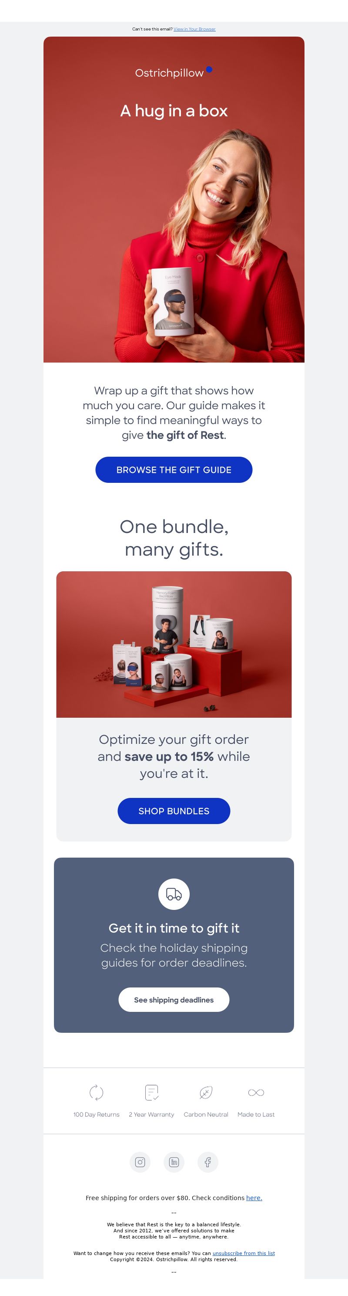Open the LinkedIn social icon

click(x=174, y=1162)
